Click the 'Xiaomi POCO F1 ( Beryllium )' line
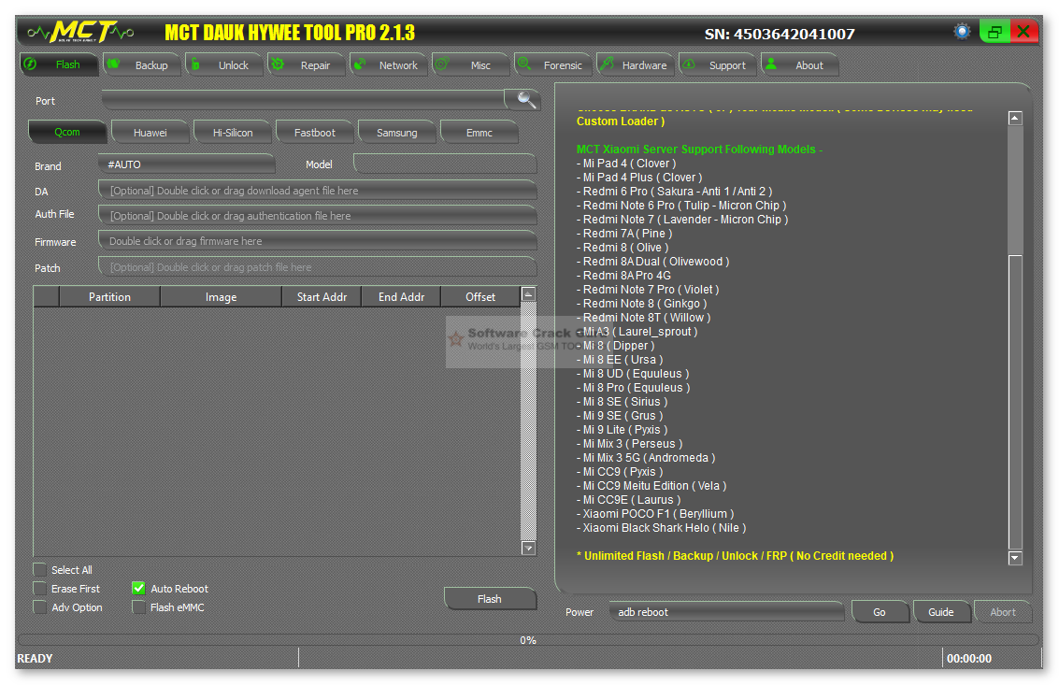Screen dimensions: 1059x685 [x=655, y=513]
